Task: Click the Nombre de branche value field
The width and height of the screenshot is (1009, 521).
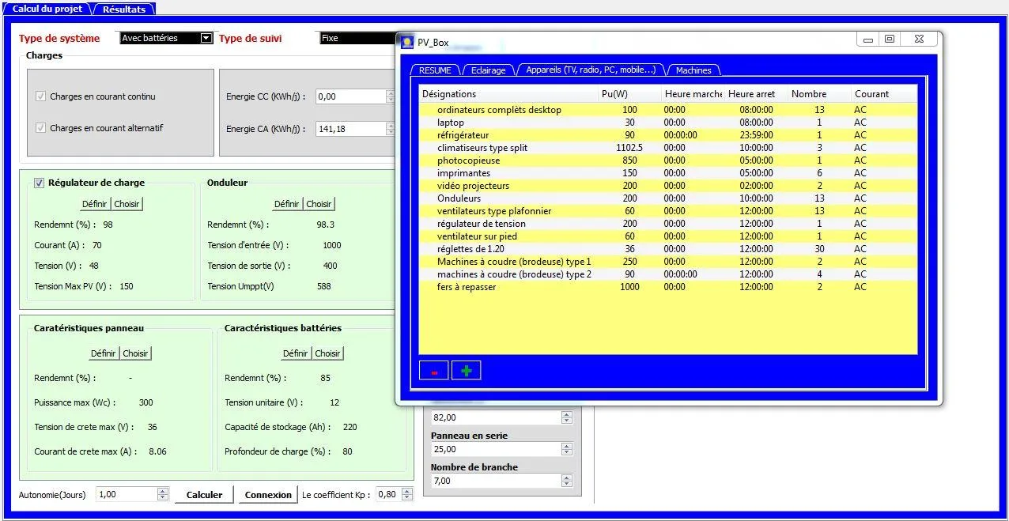Action: 496,481
